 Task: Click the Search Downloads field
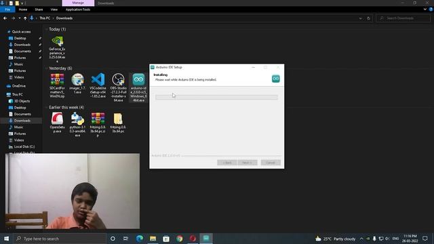click(x=403, y=18)
